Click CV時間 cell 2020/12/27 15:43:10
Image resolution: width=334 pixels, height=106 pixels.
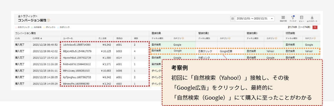45,58
